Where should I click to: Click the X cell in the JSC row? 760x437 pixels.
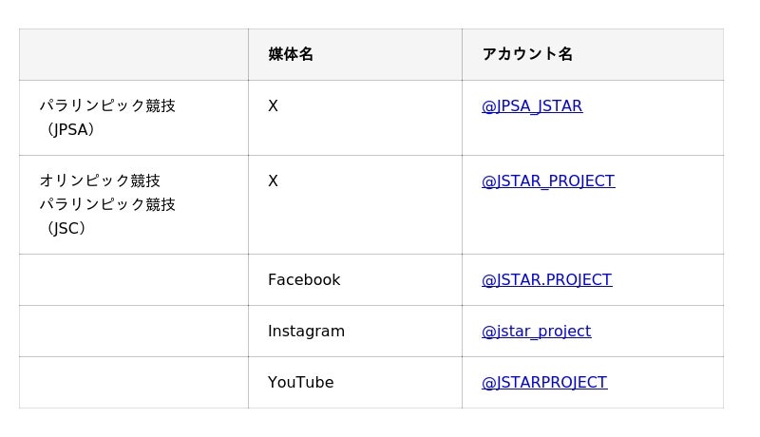tap(273, 181)
